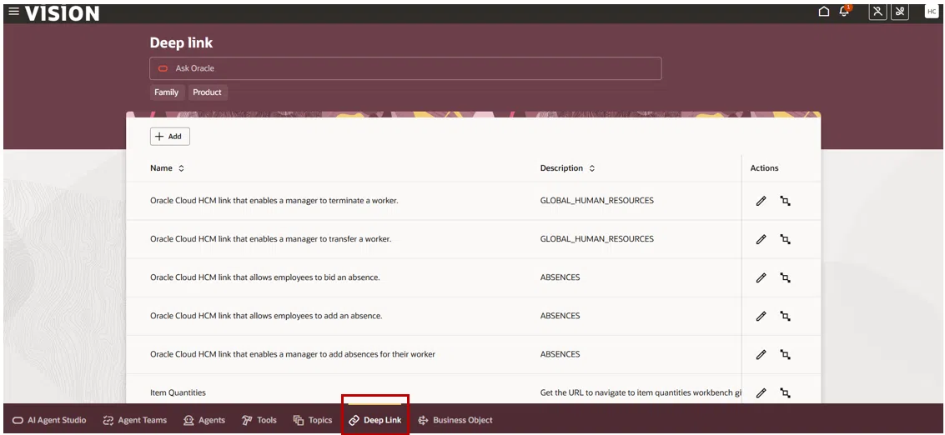This screenshot has height=435, width=945.
Task: Click the Add button
Action: click(170, 137)
